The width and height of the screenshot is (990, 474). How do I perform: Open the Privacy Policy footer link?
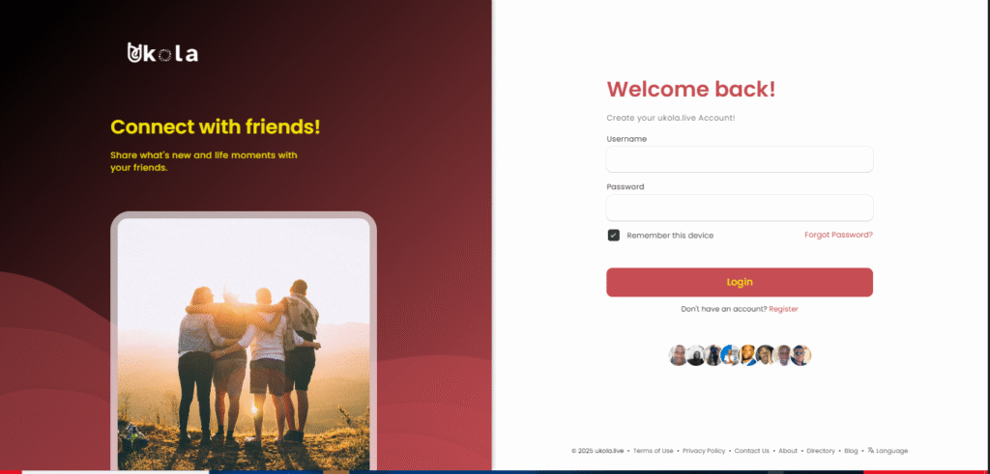(x=704, y=451)
